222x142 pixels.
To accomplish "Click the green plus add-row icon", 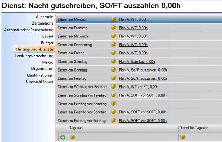I will [x=63, y=137].
